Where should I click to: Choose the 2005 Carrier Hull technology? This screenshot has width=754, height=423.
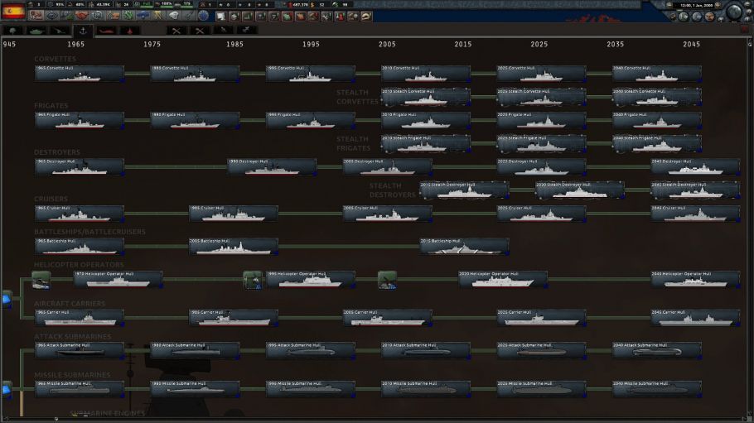tap(387, 318)
